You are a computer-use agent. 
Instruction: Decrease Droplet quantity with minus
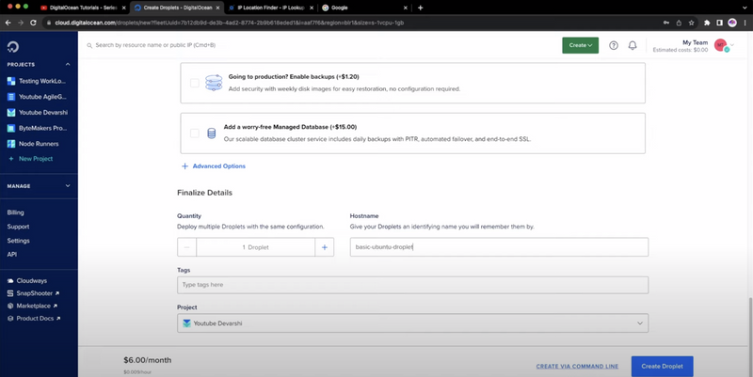(x=186, y=247)
